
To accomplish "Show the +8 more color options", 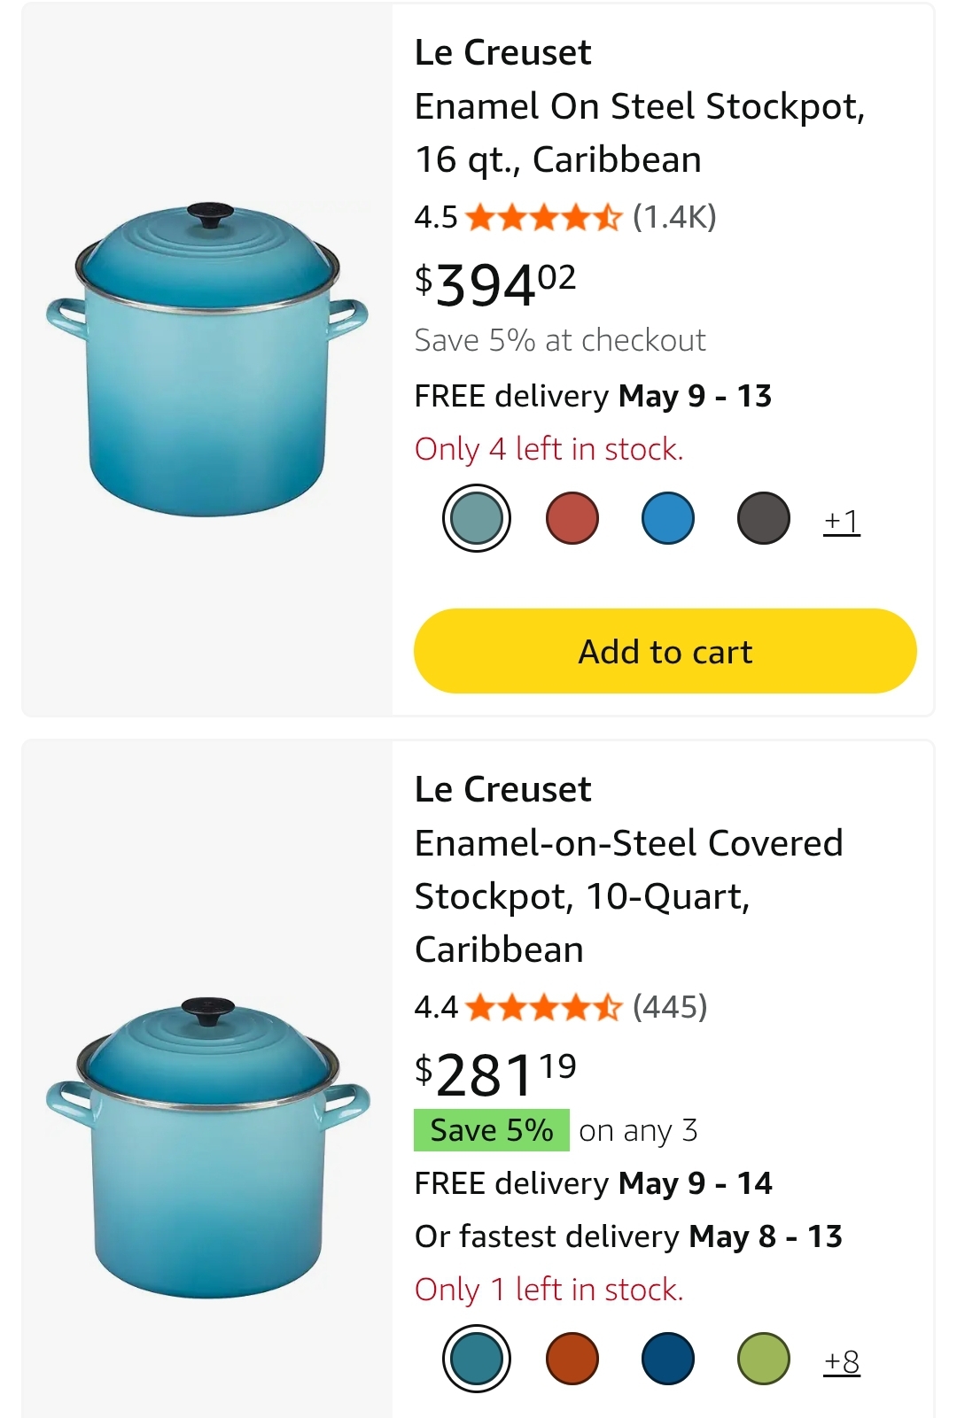I will (x=842, y=1361).
